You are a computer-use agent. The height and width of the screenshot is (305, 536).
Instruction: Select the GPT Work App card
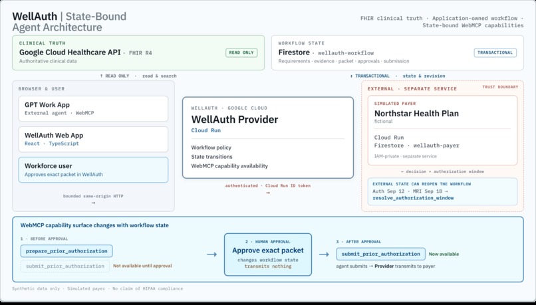coord(93,108)
